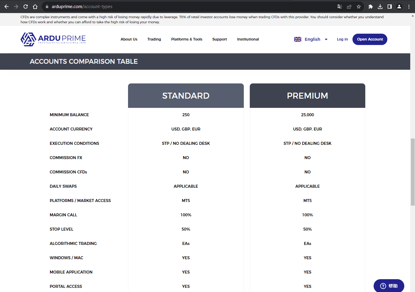Screen dimensions: 415x292
Task: Open the About Us menu
Action: (129, 39)
